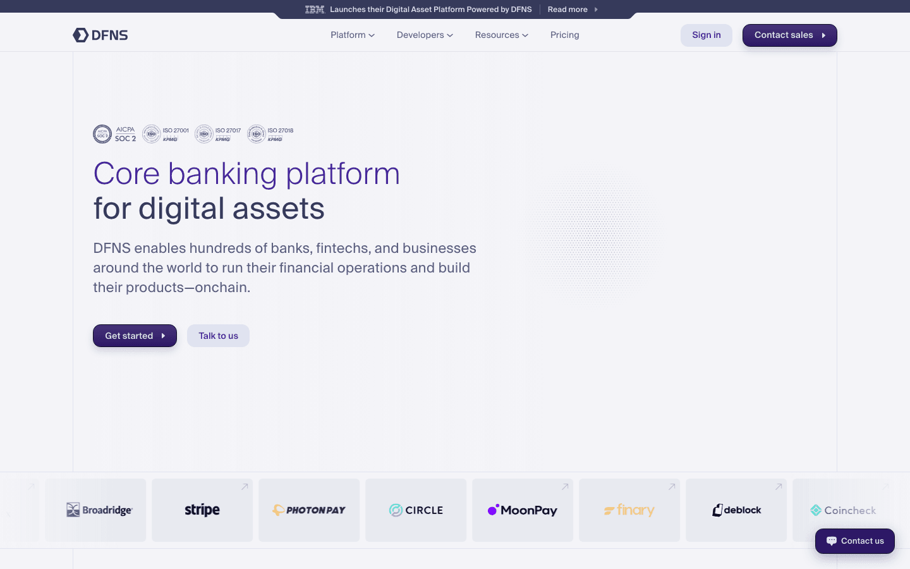The height and width of the screenshot is (569, 910).
Task: Click the external arrow on Finary card
Action: 672,487
